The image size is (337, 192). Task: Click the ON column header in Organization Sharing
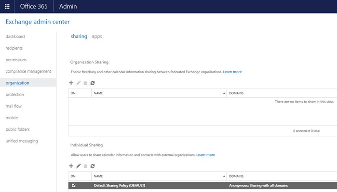[73, 93]
